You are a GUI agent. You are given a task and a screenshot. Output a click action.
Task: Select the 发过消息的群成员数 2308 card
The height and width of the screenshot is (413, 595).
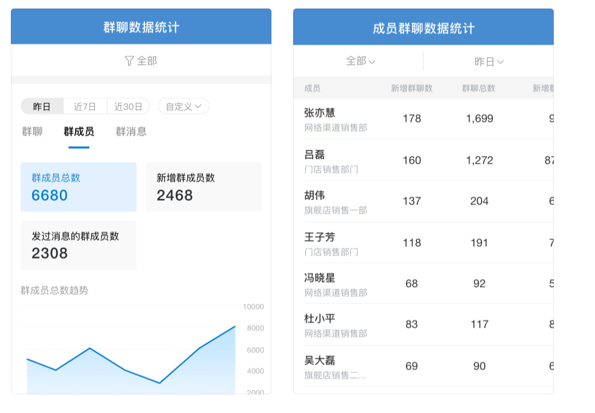[x=79, y=245]
